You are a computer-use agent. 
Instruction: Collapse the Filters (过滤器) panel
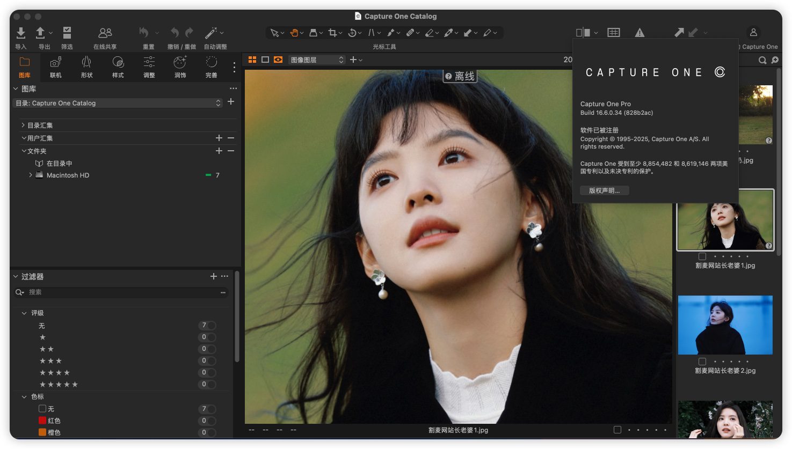pyautogui.click(x=16, y=276)
